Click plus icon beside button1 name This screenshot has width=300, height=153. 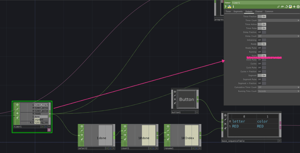(197, 112)
